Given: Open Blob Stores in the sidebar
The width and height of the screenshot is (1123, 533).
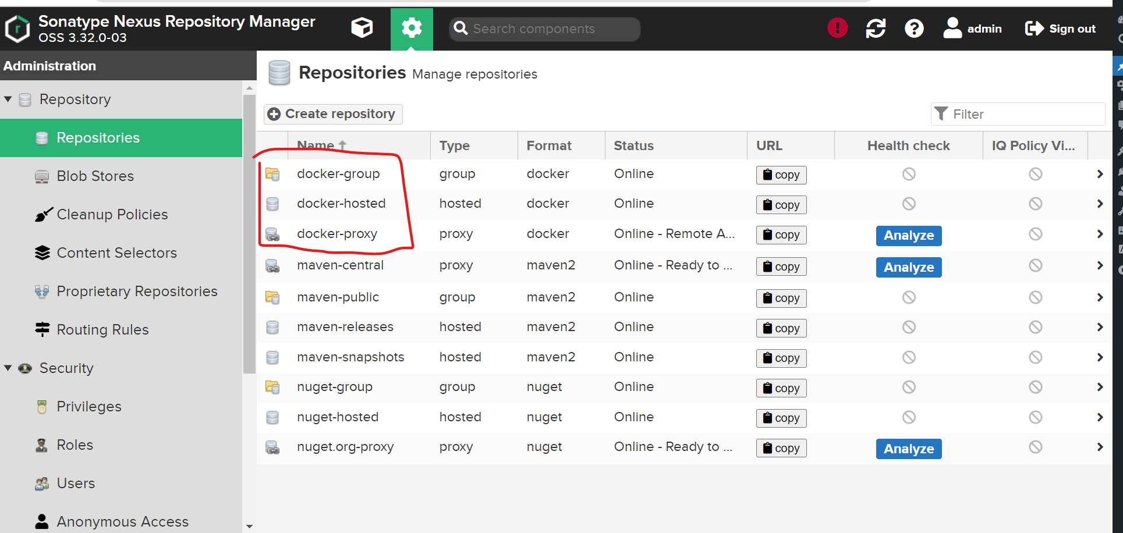Looking at the screenshot, I should pos(95,176).
